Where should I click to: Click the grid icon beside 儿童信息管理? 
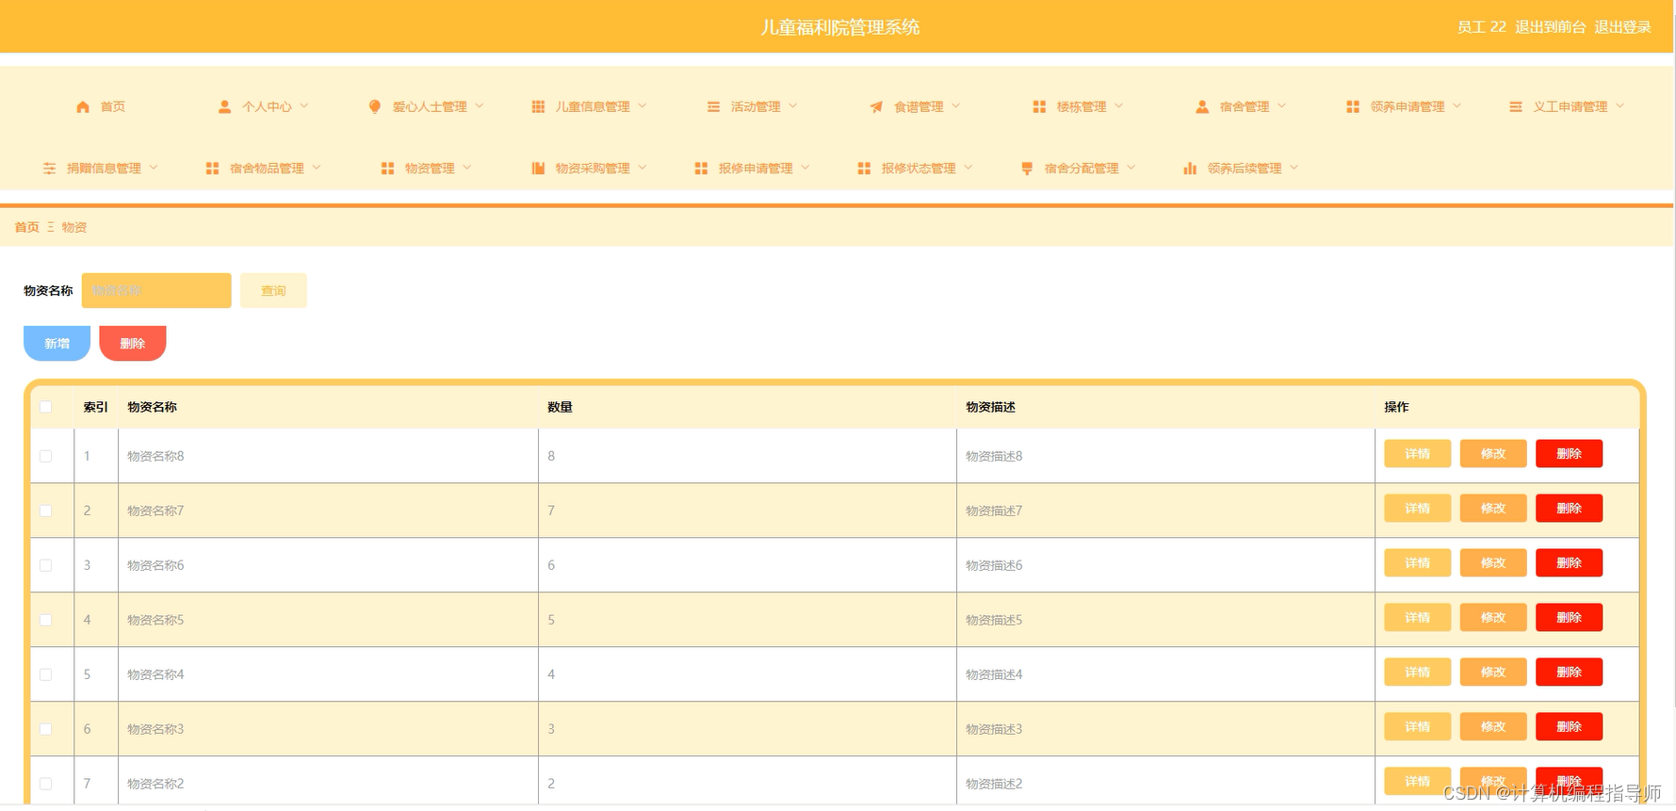(538, 106)
